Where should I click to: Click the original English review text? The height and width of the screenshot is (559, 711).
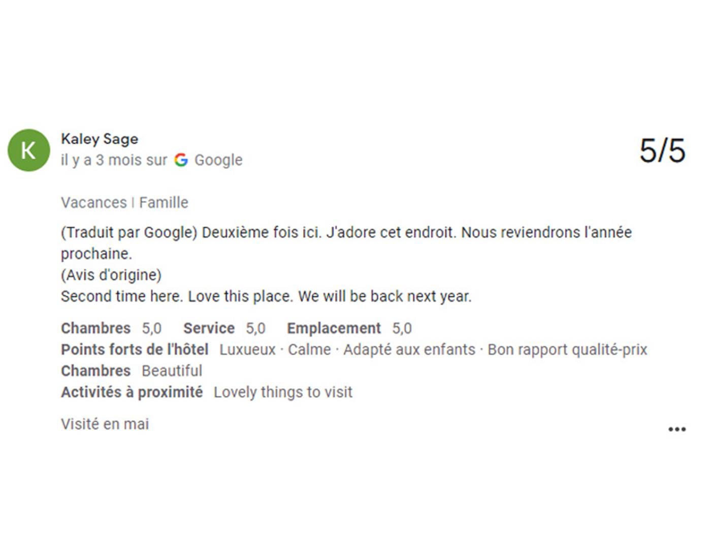click(266, 296)
